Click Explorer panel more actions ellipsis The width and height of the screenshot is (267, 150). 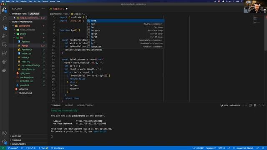click(x=43, y=9)
